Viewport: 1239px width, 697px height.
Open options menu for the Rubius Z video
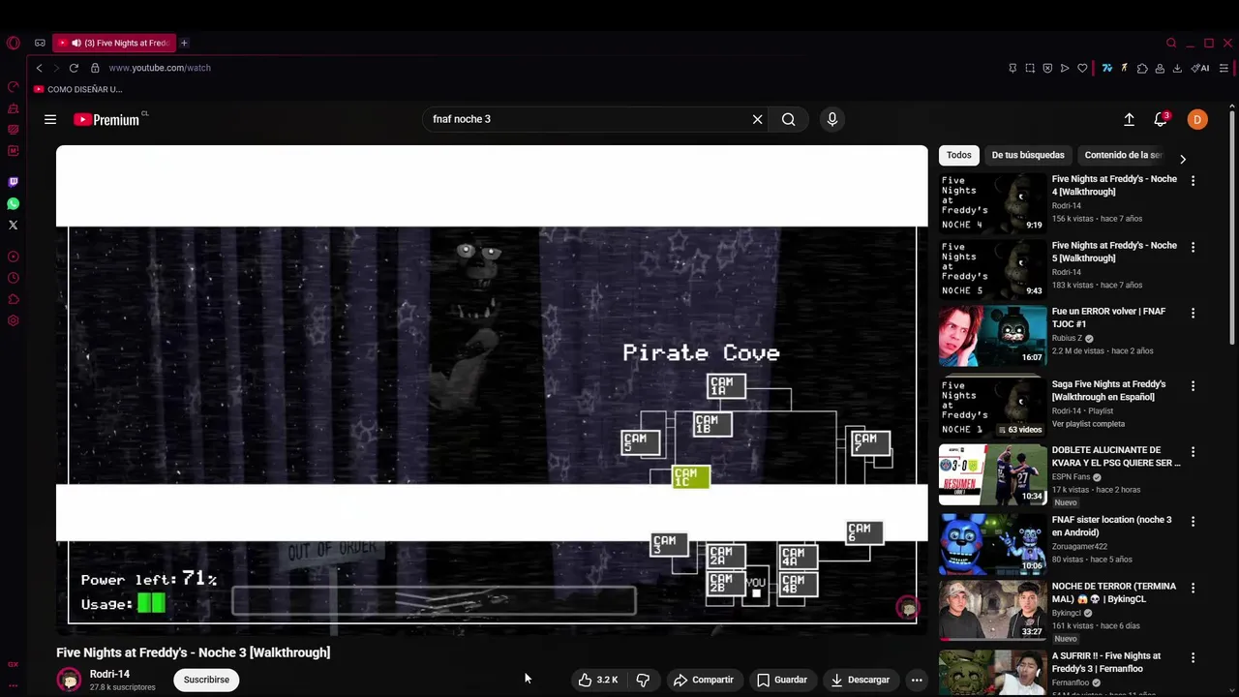click(x=1193, y=314)
